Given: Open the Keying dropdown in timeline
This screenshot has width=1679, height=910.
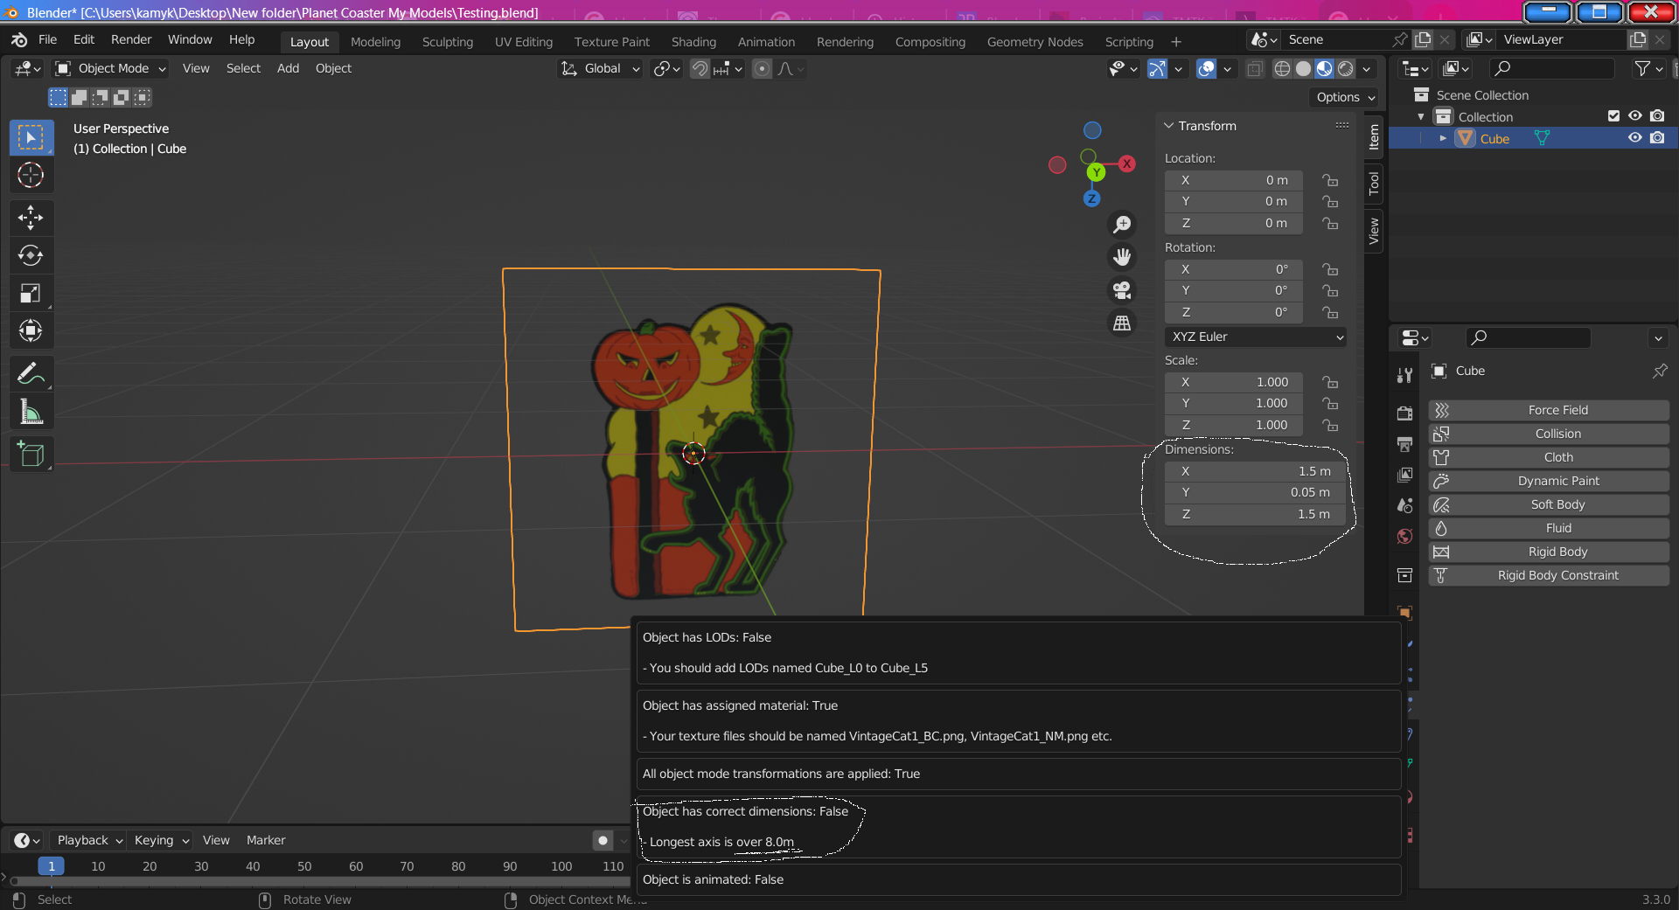Looking at the screenshot, I should point(161,840).
